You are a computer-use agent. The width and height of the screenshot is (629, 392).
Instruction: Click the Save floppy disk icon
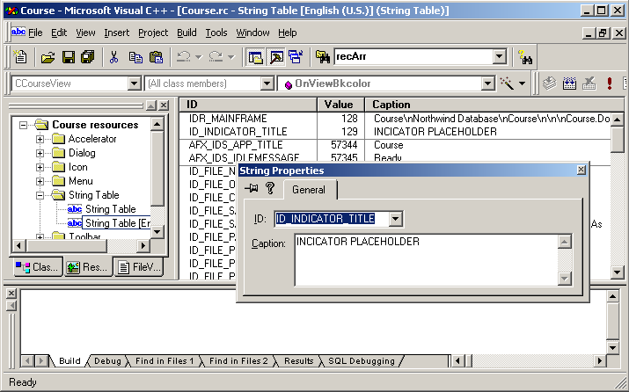pyautogui.click(x=69, y=57)
